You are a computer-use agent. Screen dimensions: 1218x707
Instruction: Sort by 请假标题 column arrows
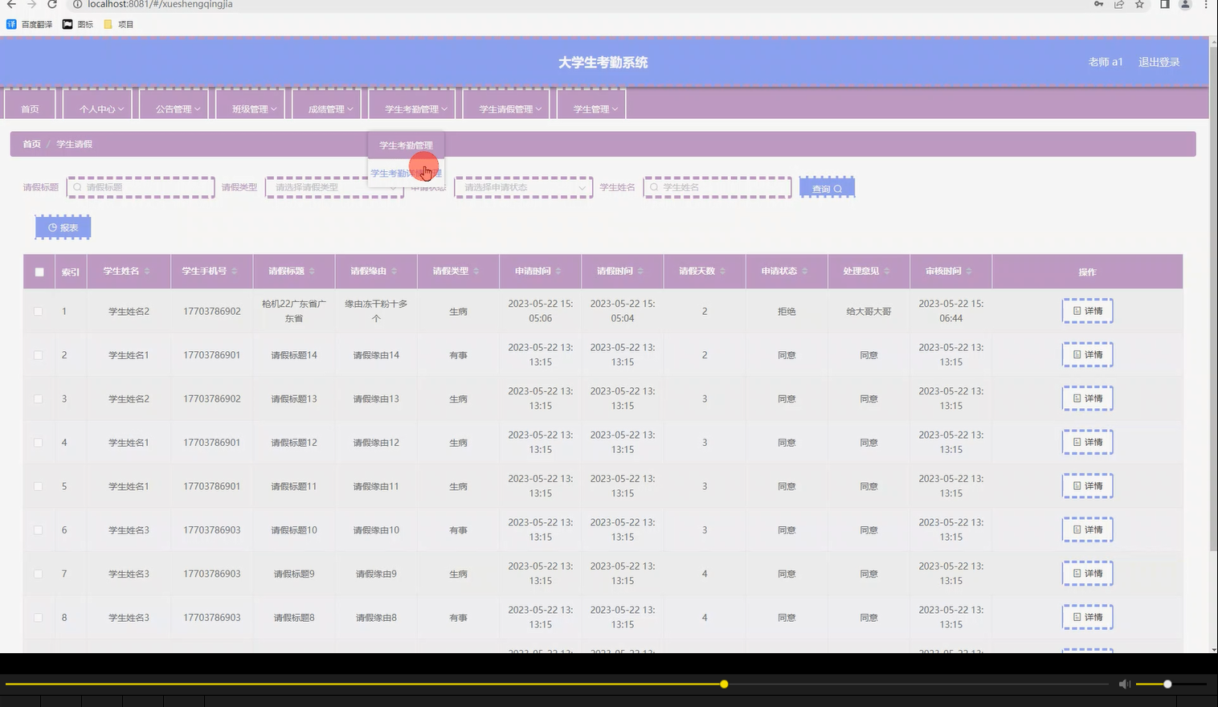pos(312,272)
